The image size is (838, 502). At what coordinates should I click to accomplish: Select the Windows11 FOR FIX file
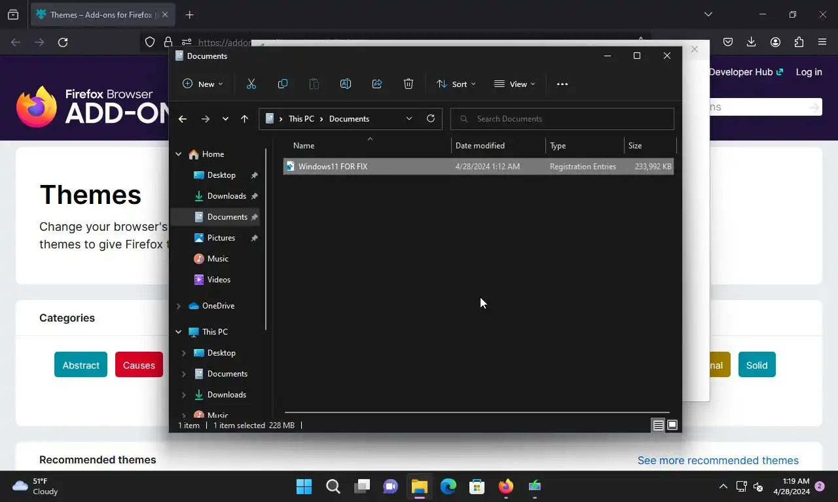pyautogui.click(x=478, y=166)
